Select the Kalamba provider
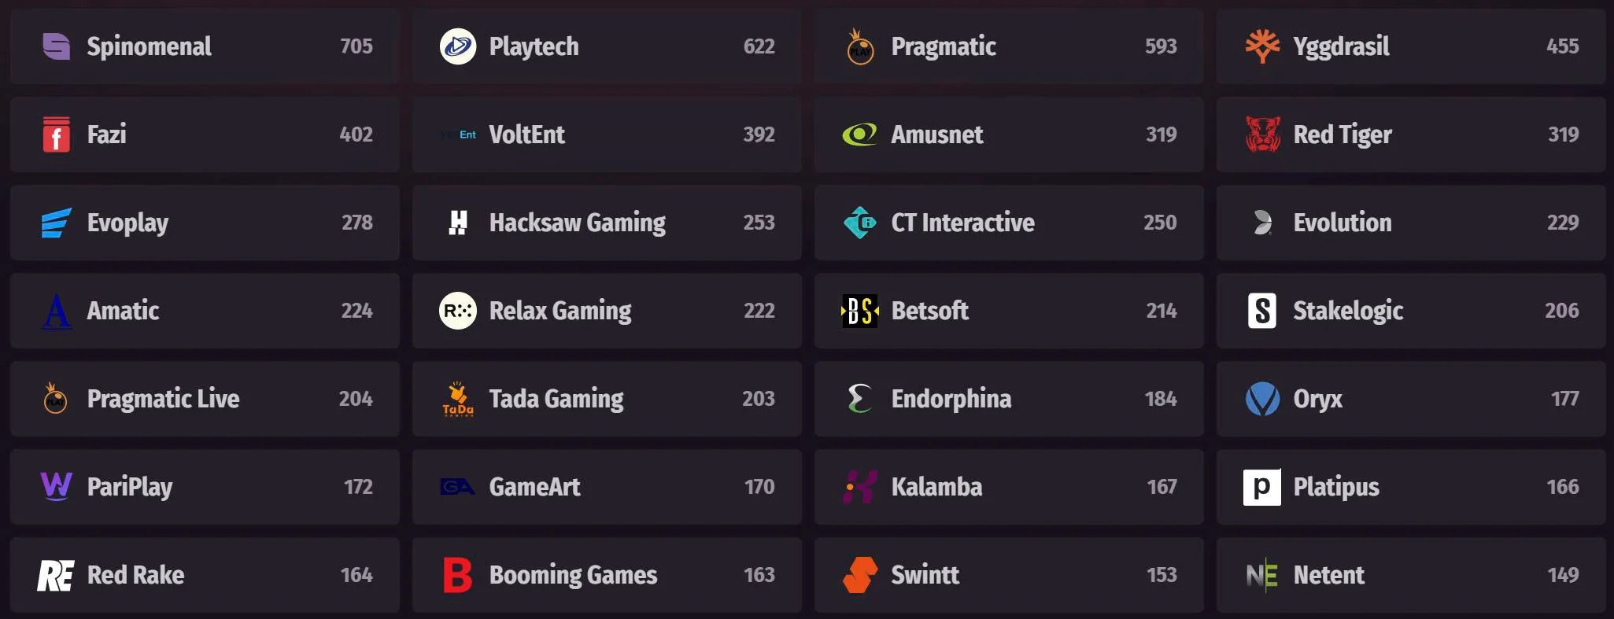Viewport: 1614px width, 619px height. pyautogui.click(x=1009, y=487)
